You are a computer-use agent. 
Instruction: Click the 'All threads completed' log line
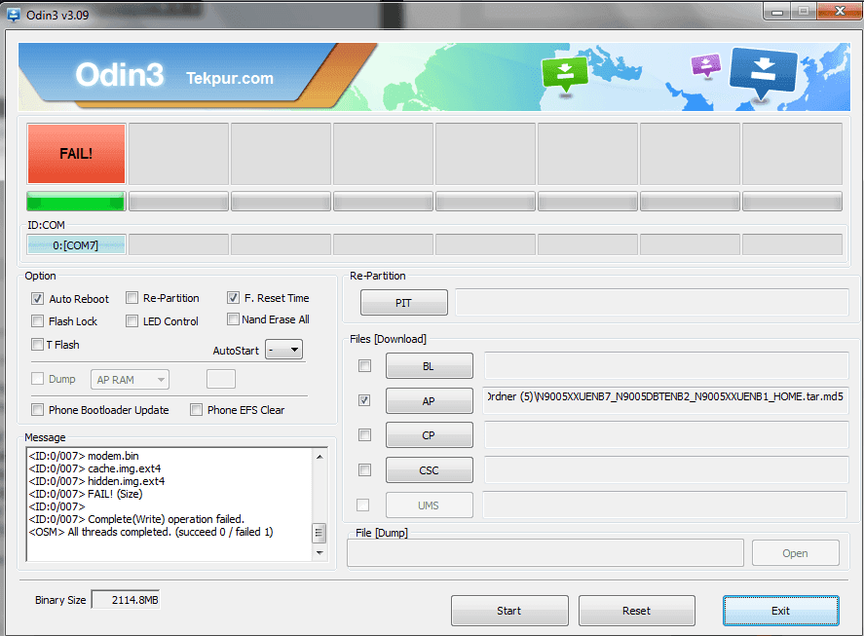tap(150, 532)
